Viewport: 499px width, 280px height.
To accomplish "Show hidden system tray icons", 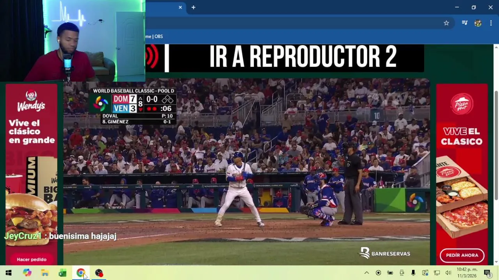I will coord(366,273).
